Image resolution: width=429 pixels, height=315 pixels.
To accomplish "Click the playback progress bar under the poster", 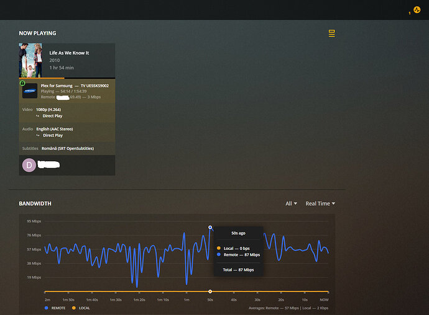I will coord(67,78).
